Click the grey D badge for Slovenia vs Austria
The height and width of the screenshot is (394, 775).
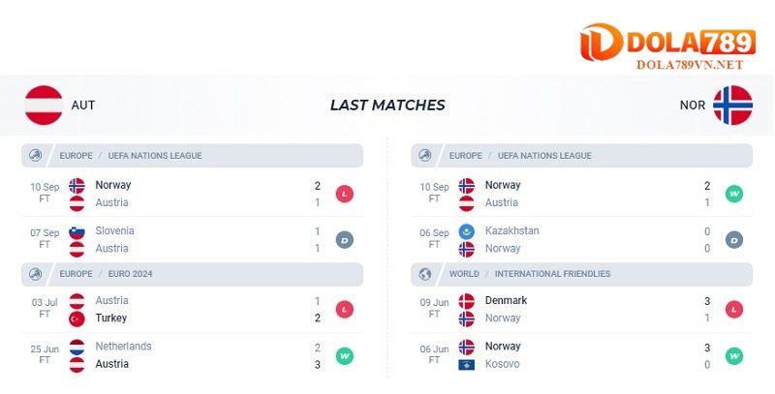[344, 240]
